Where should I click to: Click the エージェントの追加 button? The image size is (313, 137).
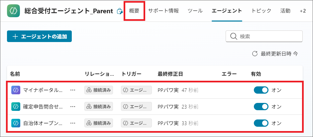(x=39, y=36)
